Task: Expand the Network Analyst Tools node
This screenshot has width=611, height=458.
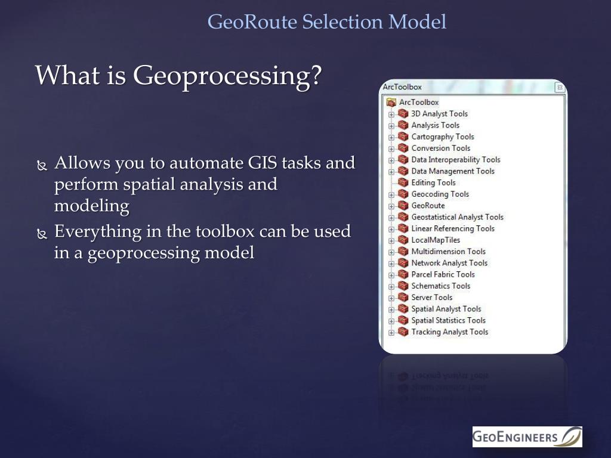Action: 391,264
